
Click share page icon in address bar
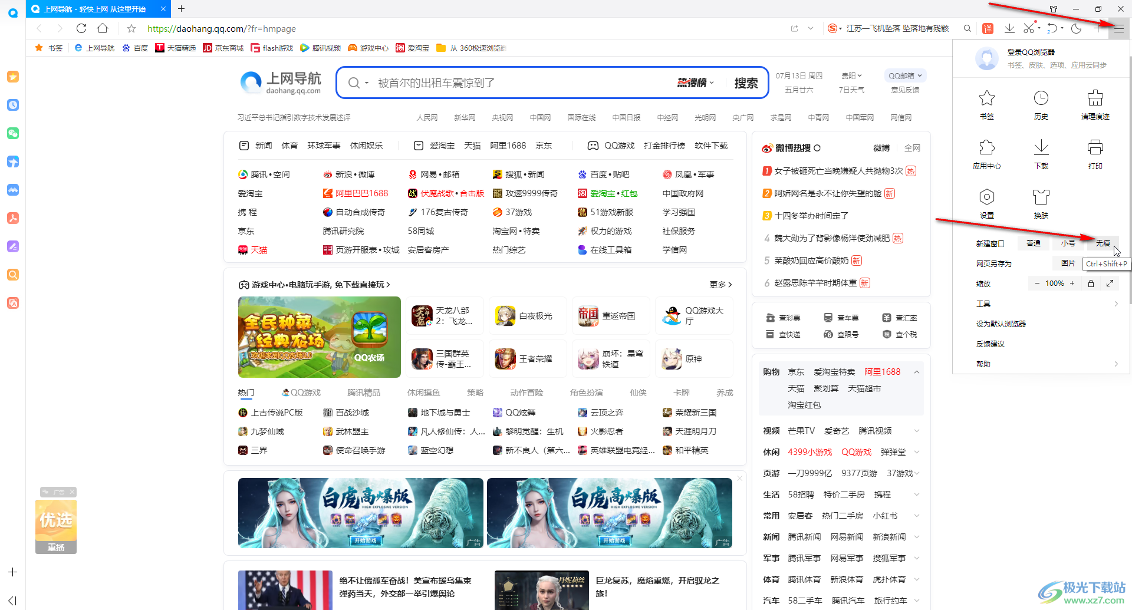[x=794, y=28]
